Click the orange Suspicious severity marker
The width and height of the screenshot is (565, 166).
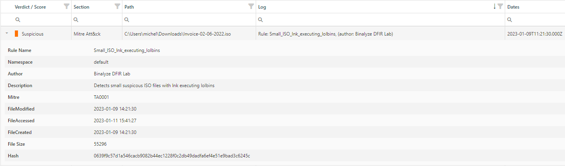tap(16, 34)
